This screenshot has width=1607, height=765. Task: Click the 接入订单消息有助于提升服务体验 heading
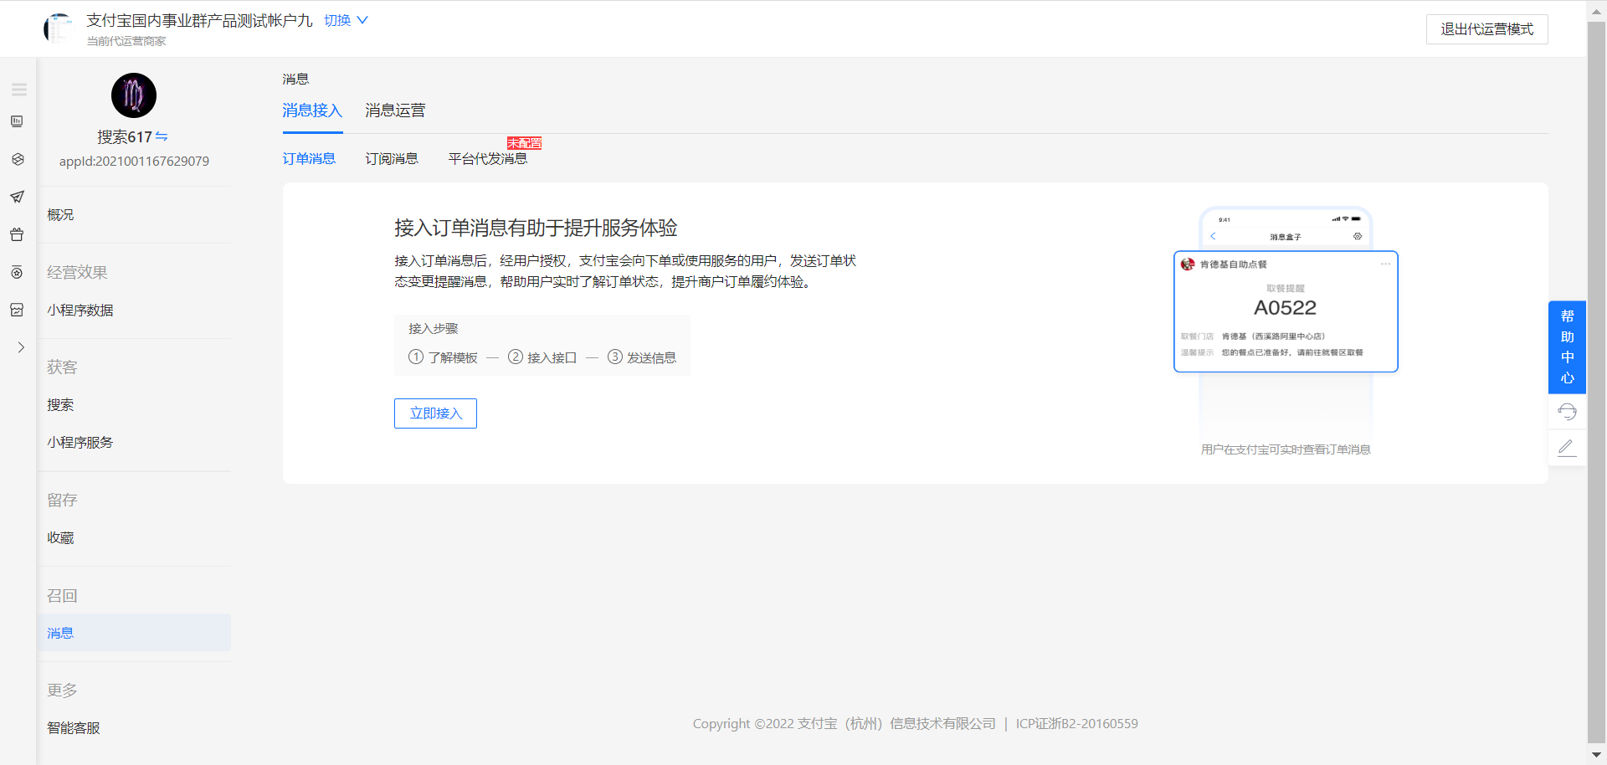[x=536, y=228]
